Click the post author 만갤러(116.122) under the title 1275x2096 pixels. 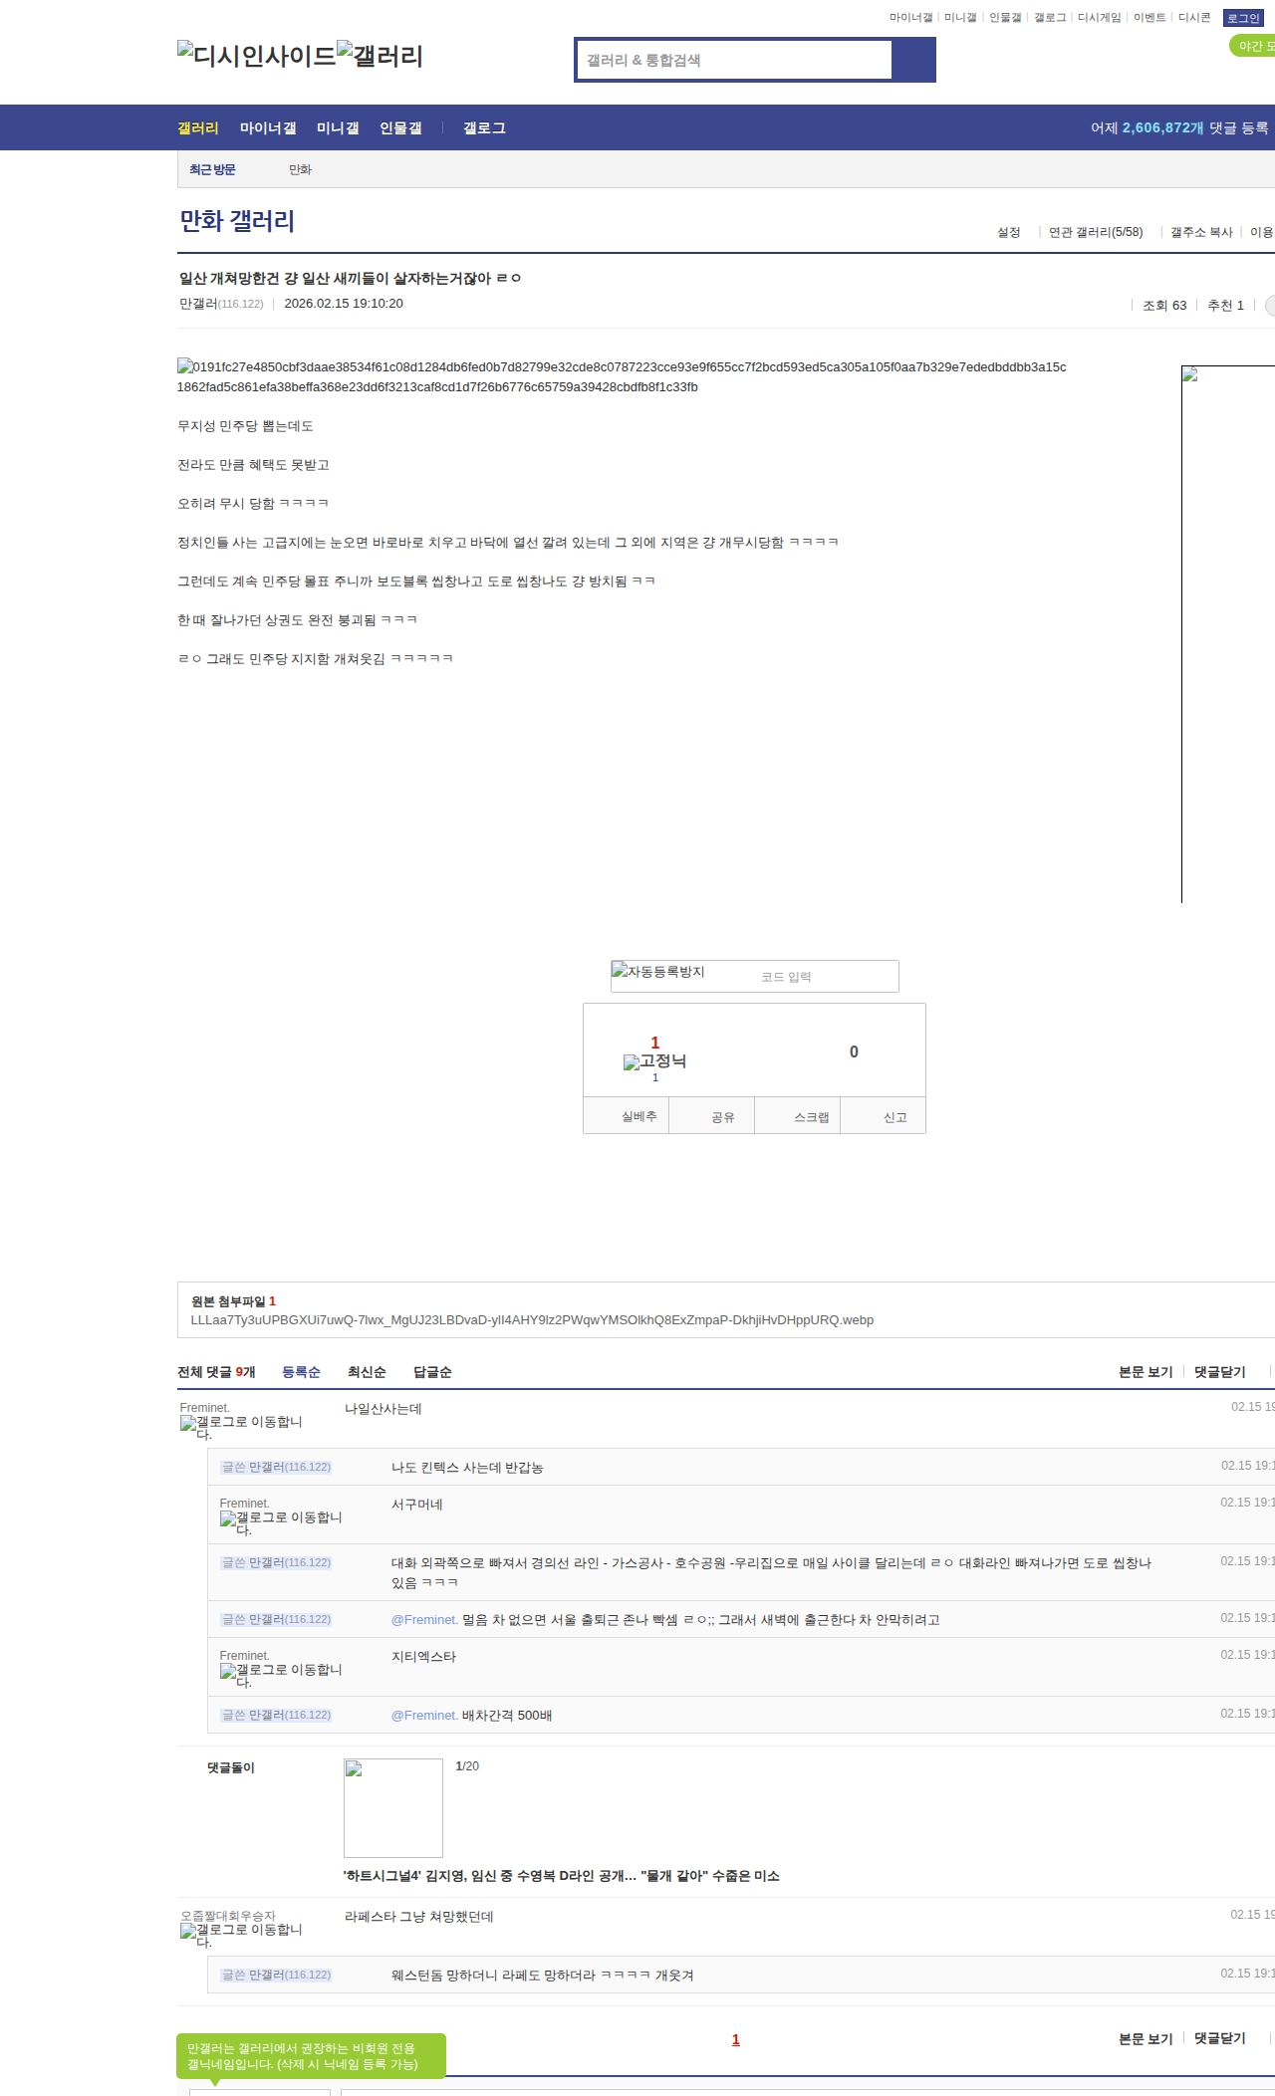click(221, 304)
